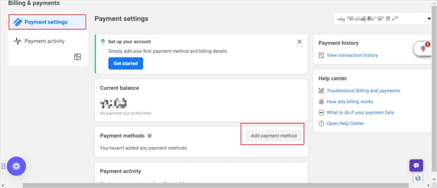
Task: Click the purple snowflake floating button
Action: pos(16,166)
